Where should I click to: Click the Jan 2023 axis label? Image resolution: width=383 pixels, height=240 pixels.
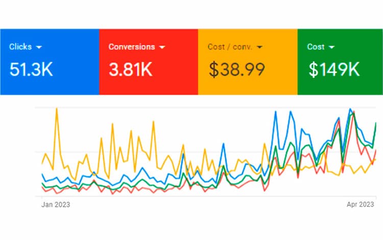coord(55,204)
